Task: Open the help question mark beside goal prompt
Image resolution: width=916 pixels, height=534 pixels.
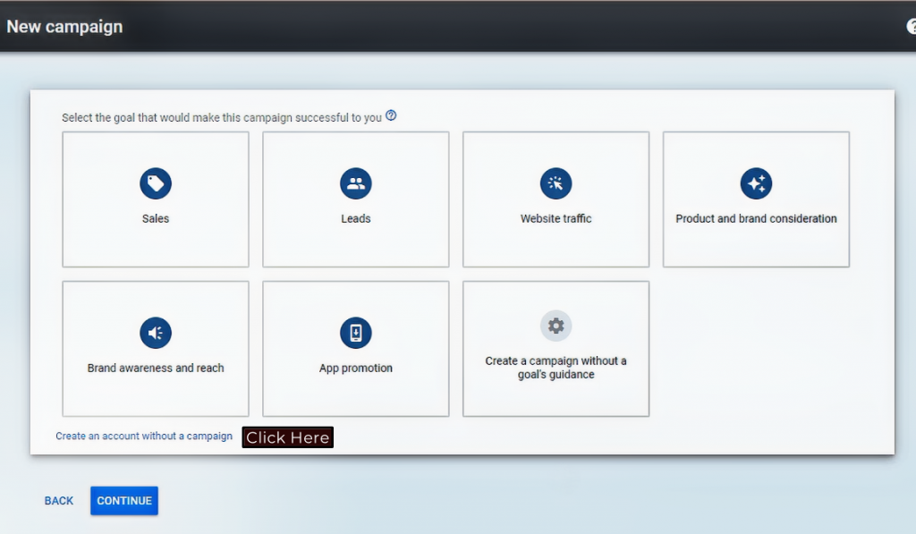Action: pyautogui.click(x=391, y=115)
